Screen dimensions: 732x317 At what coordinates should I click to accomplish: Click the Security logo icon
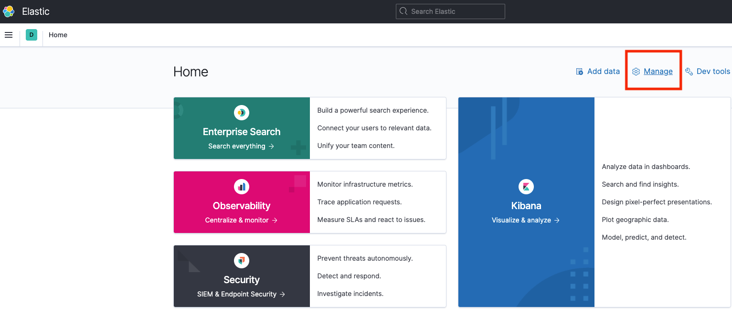[242, 261]
